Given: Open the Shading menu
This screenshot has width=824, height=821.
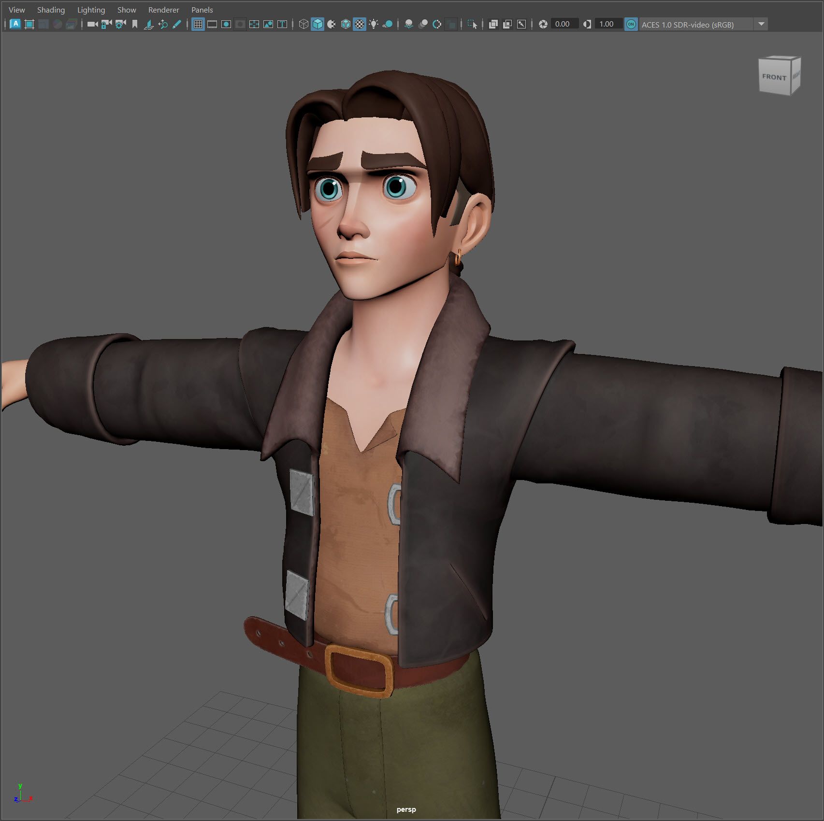Looking at the screenshot, I should [x=51, y=10].
